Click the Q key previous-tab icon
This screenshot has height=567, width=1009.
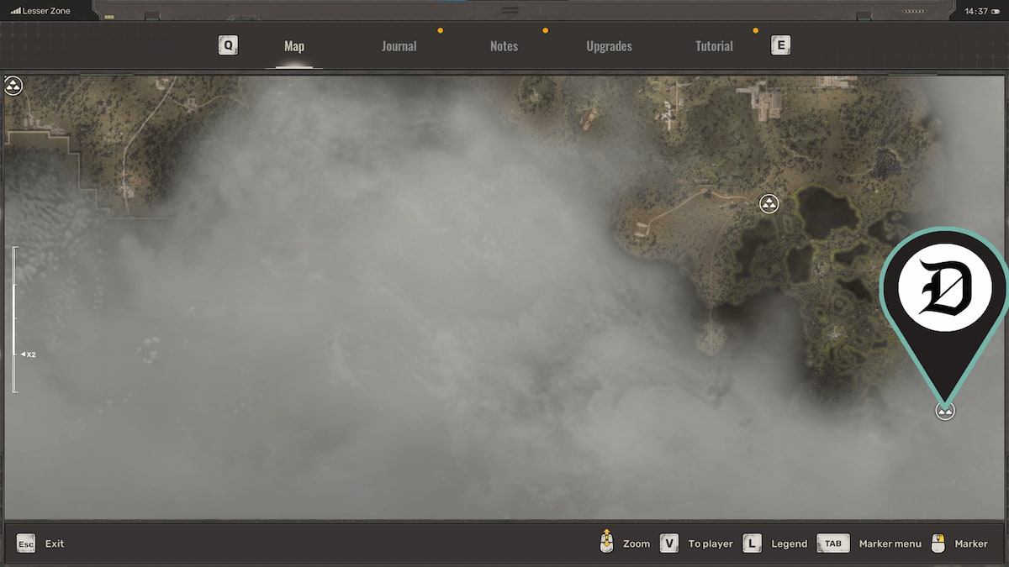[x=228, y=45]
